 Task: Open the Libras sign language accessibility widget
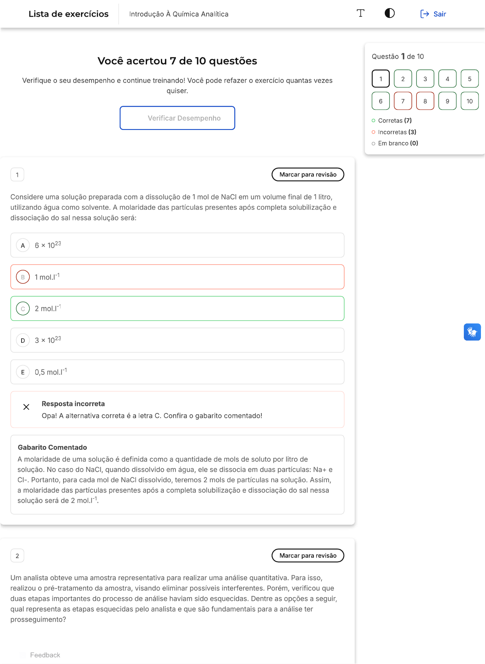pyautogui.click(x=472, y=332)
